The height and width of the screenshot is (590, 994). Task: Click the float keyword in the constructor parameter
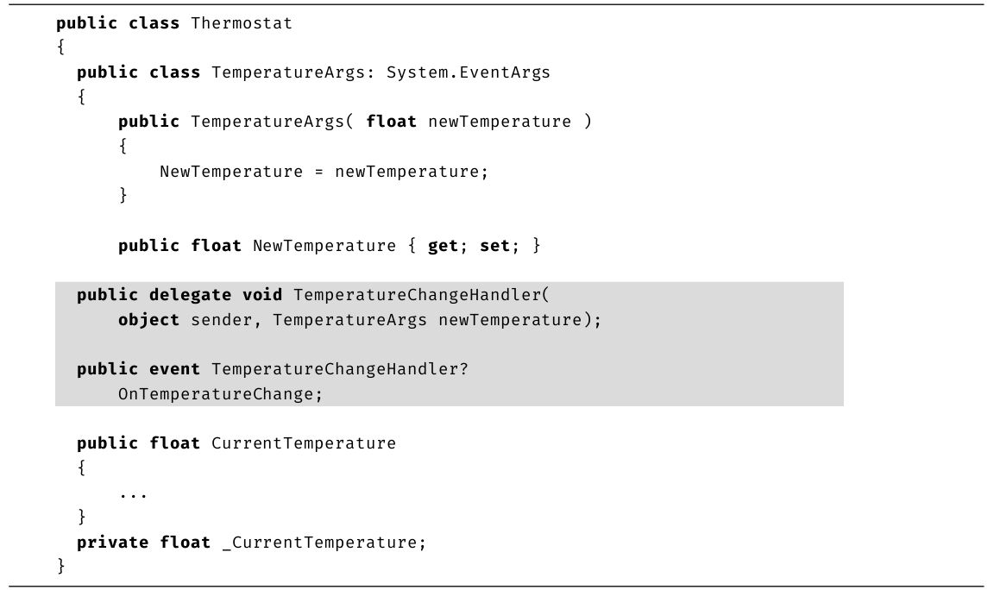pos(391,122)
